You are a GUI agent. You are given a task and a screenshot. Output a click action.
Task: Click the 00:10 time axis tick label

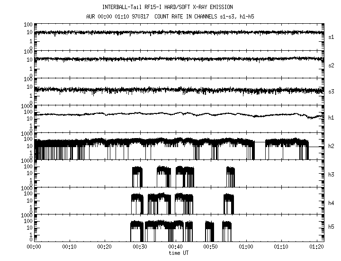(x=70, y=247)
